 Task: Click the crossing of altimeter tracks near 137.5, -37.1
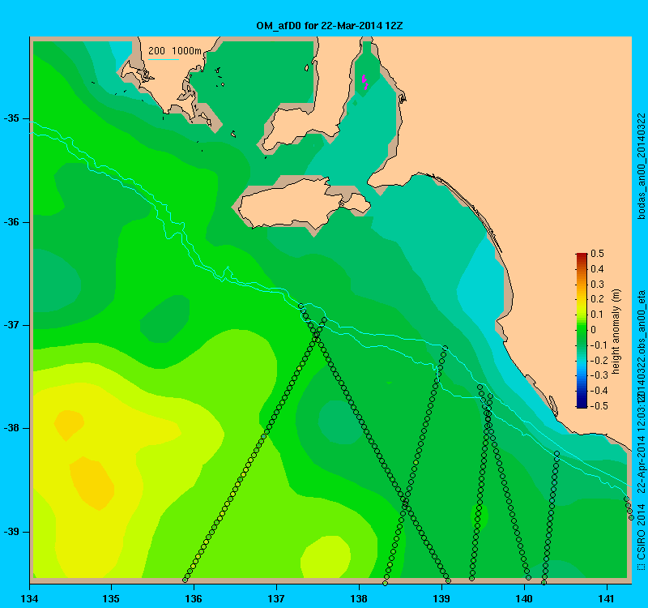point(317,335)
